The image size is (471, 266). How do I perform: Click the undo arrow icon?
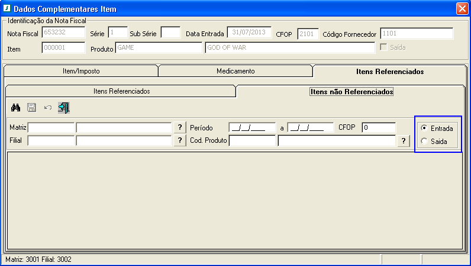pyautogui.click(x=48, y=108)
